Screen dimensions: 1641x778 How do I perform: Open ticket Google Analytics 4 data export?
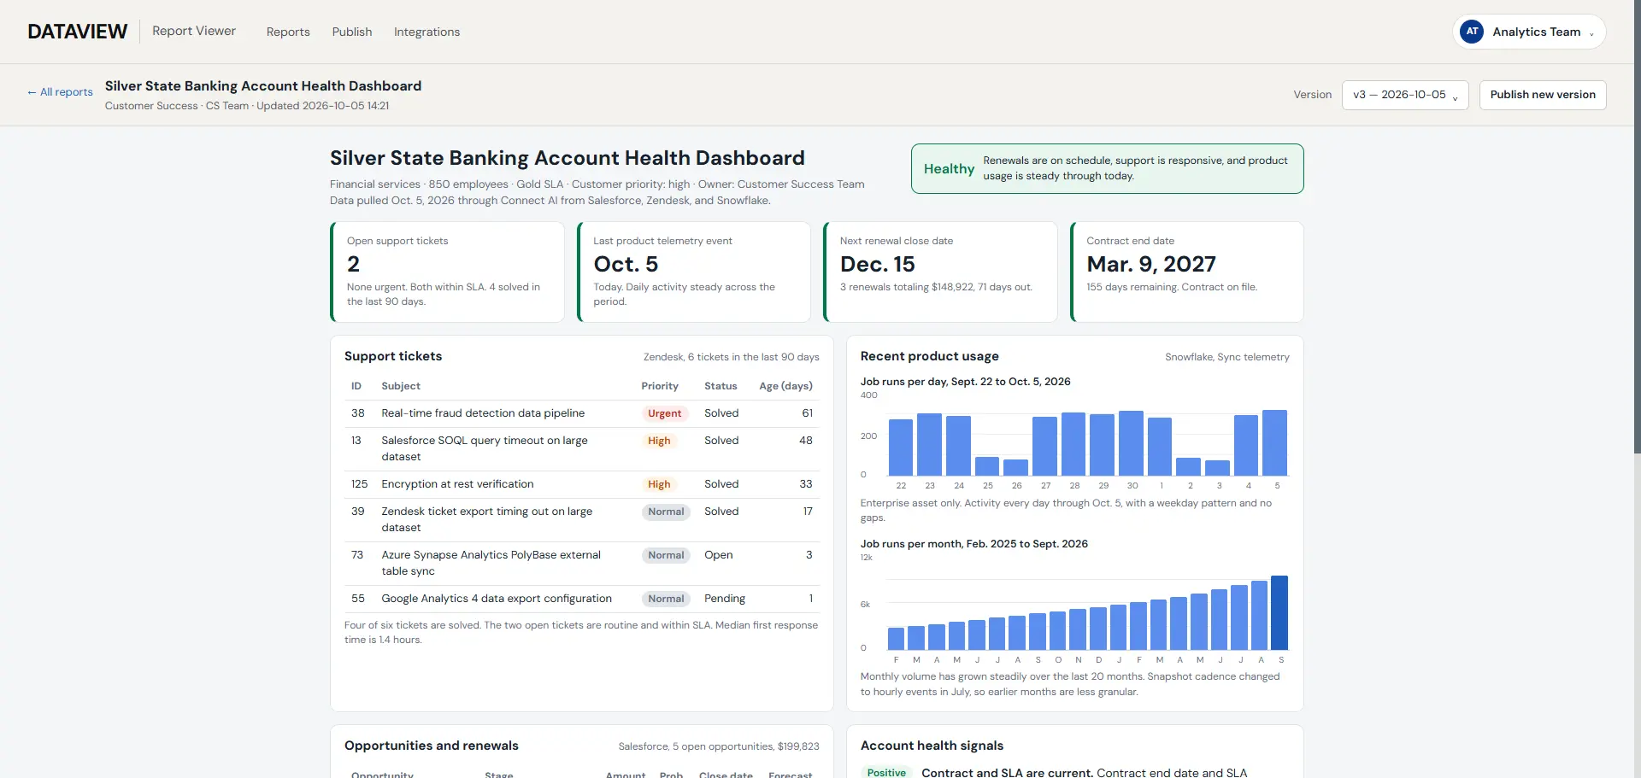pos(497,599)
